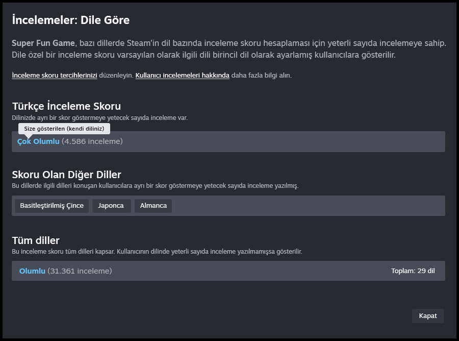This screenshot has width=459, height=341.
Task: Click the Skoru Olan Diğer Diller heading
Action: pyautogui.click(x=66, y=175)
